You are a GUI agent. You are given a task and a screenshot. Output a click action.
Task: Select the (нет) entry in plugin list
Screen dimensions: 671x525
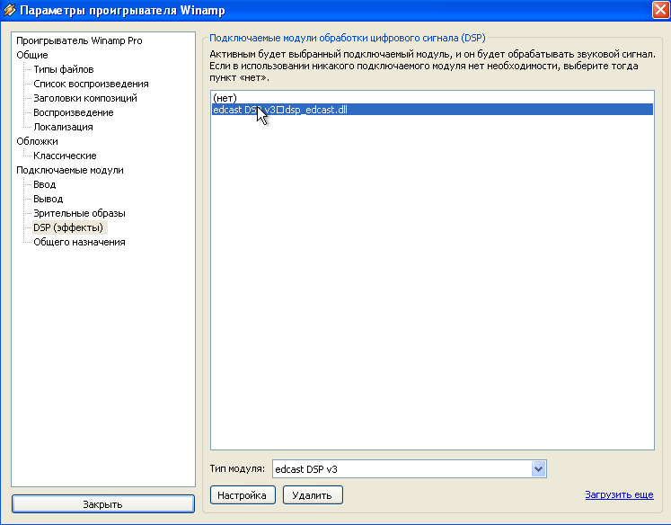point(432,98)
